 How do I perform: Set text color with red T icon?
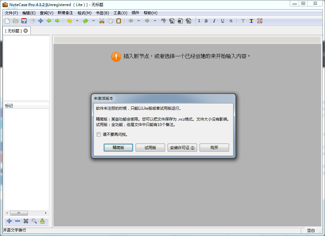(x=243, y=21)
